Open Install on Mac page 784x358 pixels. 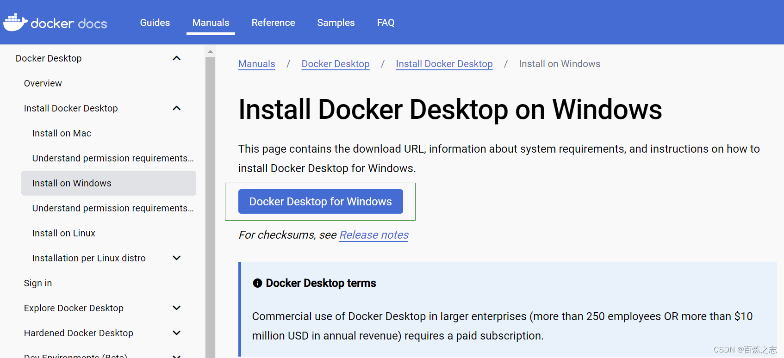[x=62, y=133]
